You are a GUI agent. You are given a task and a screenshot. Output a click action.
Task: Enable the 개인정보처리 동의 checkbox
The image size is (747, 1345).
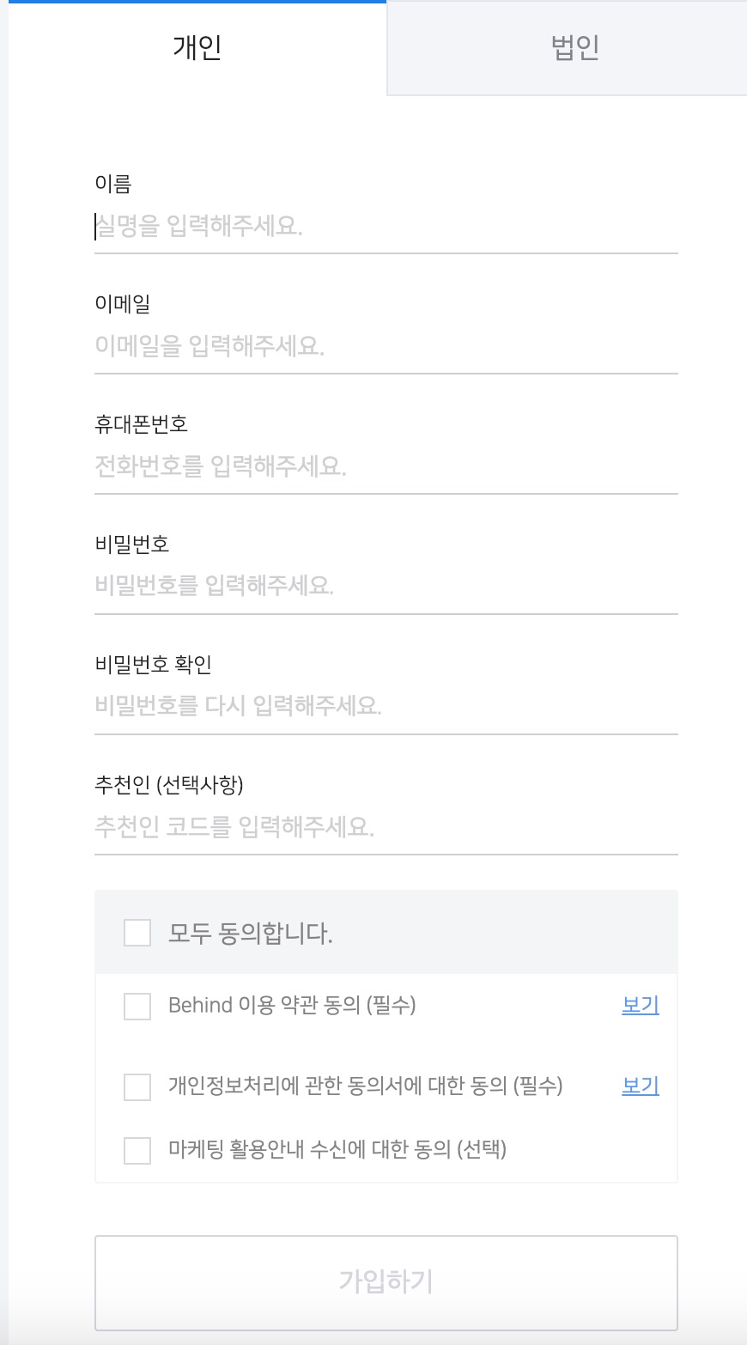point(137,1086)
